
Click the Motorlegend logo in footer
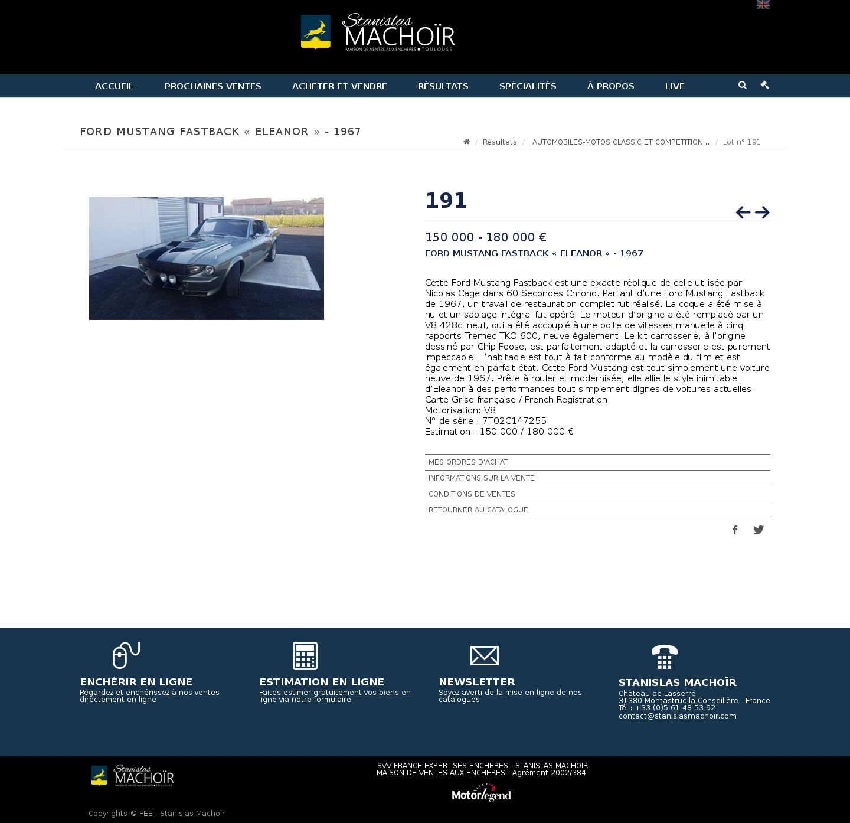[482, 793]
